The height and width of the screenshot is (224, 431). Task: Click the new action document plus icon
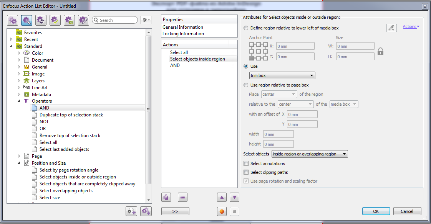point(131,211)
